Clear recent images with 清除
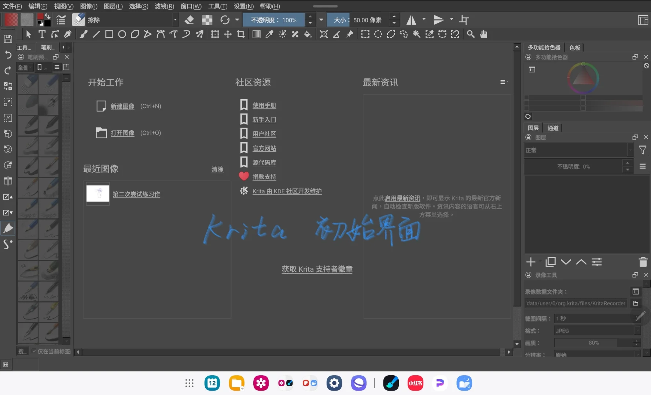Screen dimensions: 651x395 pos(217,169)
